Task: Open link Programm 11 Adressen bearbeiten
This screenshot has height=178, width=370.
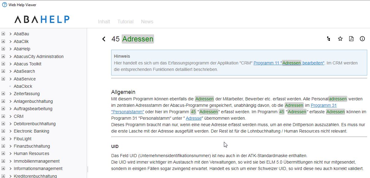Action: tap(289, 63)
